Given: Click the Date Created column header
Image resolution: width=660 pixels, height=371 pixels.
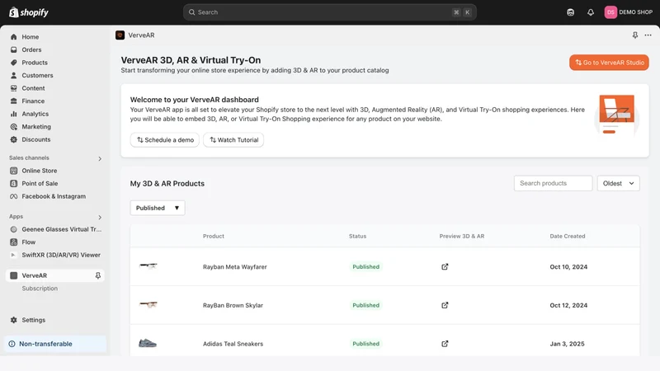Looking at the screenshot, I should pos(568,236).
